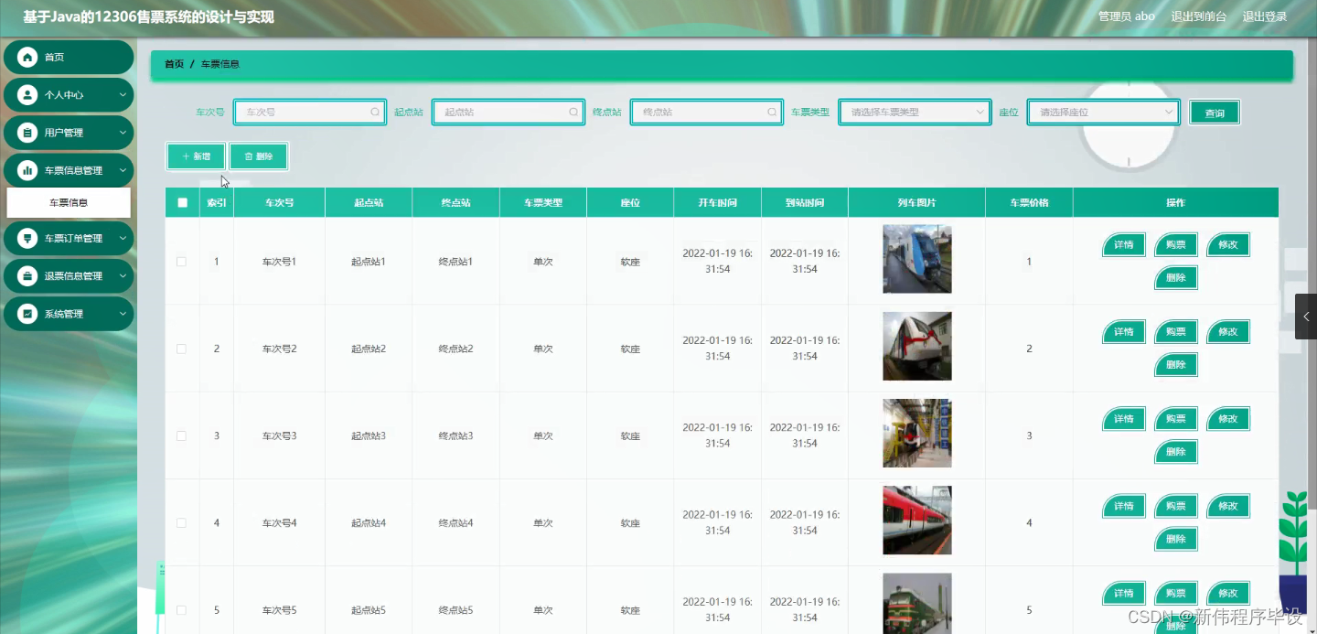This screenshot has height=634, width=1317.
Task: Select the 车票信息 submenu item
Action: click(69, 202)
